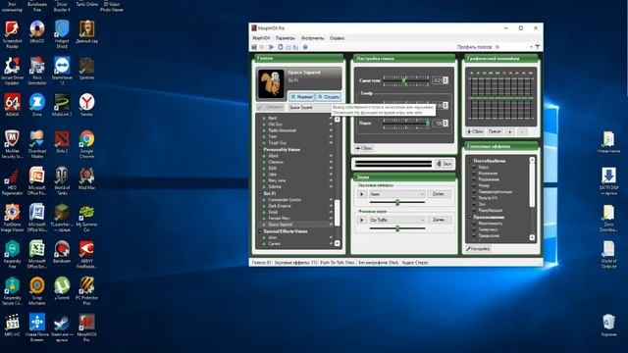Screen dimensions: 628x353
Task: Toggle the Morph button in the voices panel
Action: click(x=301, y=97)
